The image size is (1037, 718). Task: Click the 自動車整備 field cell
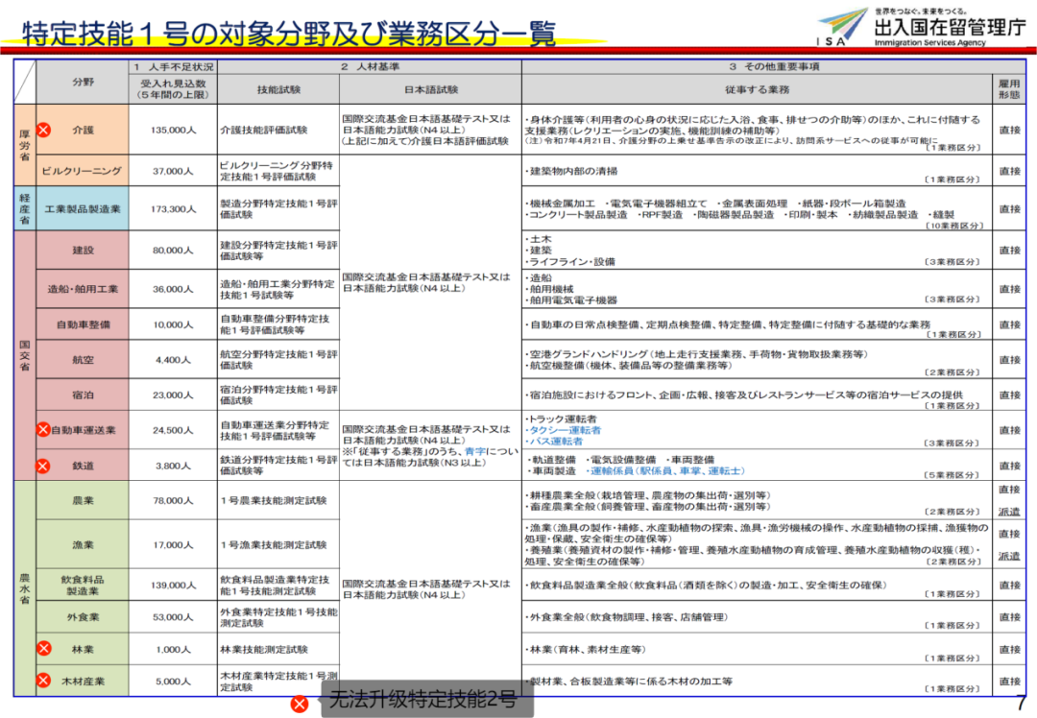click(82, 324)
